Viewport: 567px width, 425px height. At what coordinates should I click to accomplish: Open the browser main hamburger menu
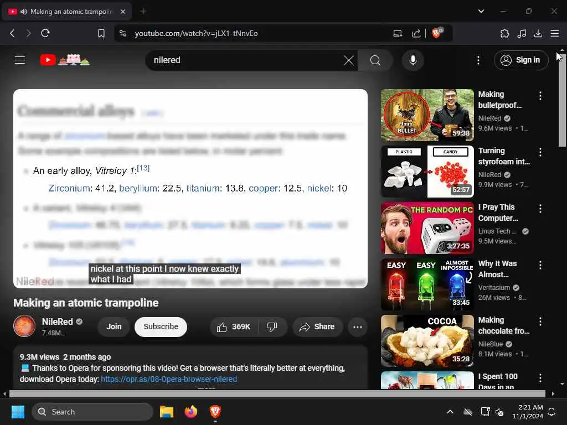(x=555, y=33)
